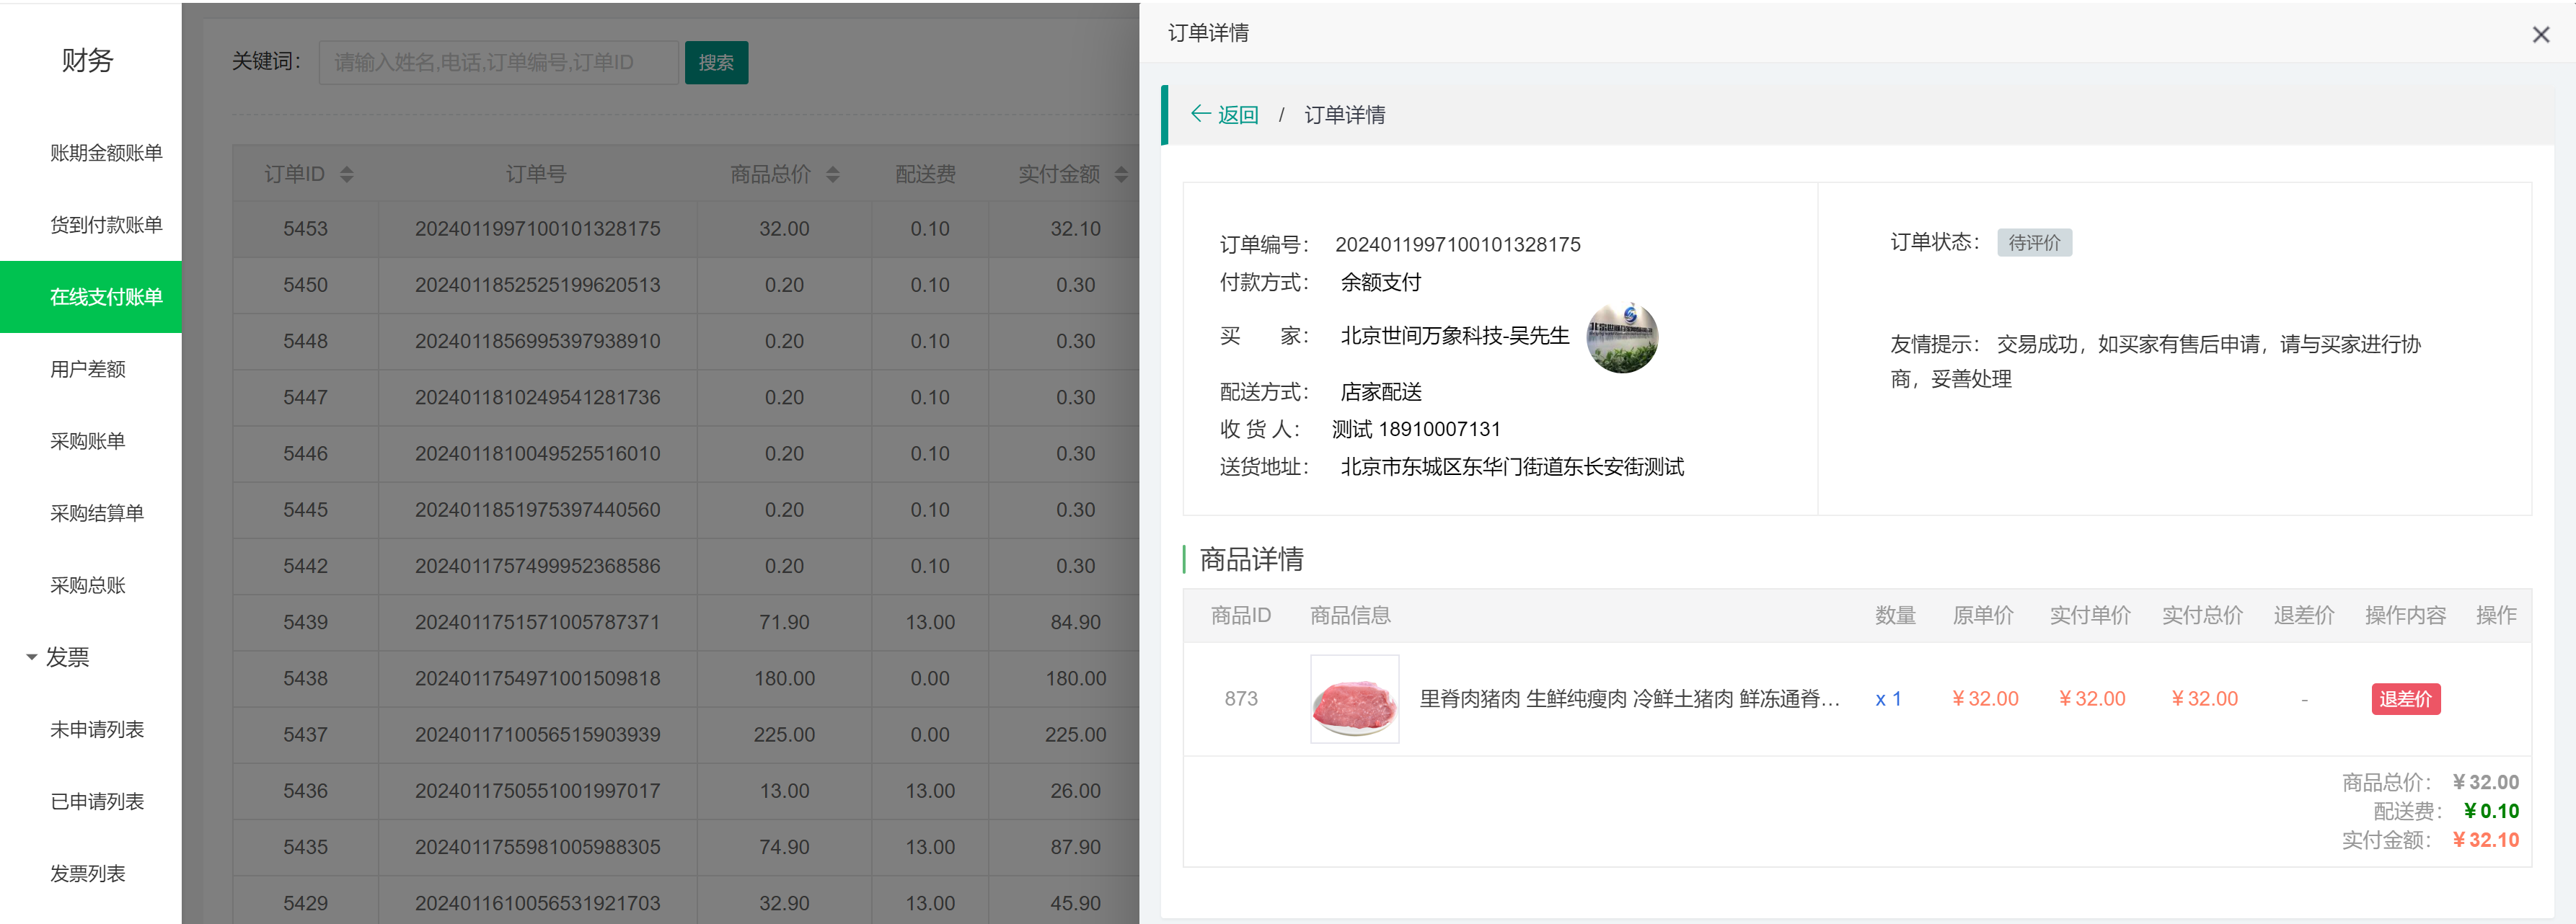Sort by 实付金额 column arrows
The width and height of the screenshot is (2576, 924).
[1121, 175]
